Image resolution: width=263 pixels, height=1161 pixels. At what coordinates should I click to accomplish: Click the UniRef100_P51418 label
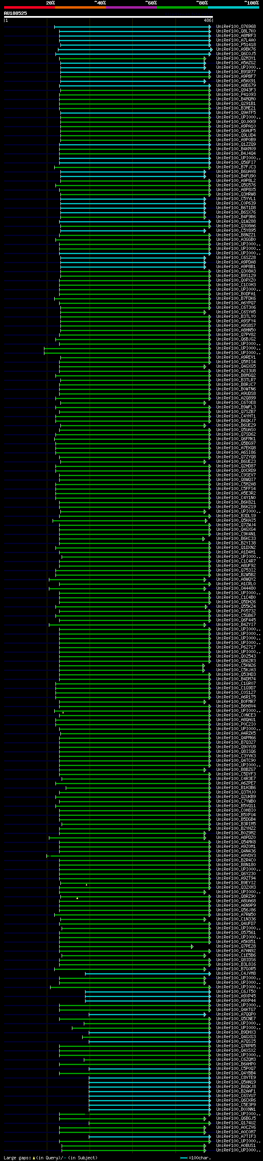(x=236, y=44)
